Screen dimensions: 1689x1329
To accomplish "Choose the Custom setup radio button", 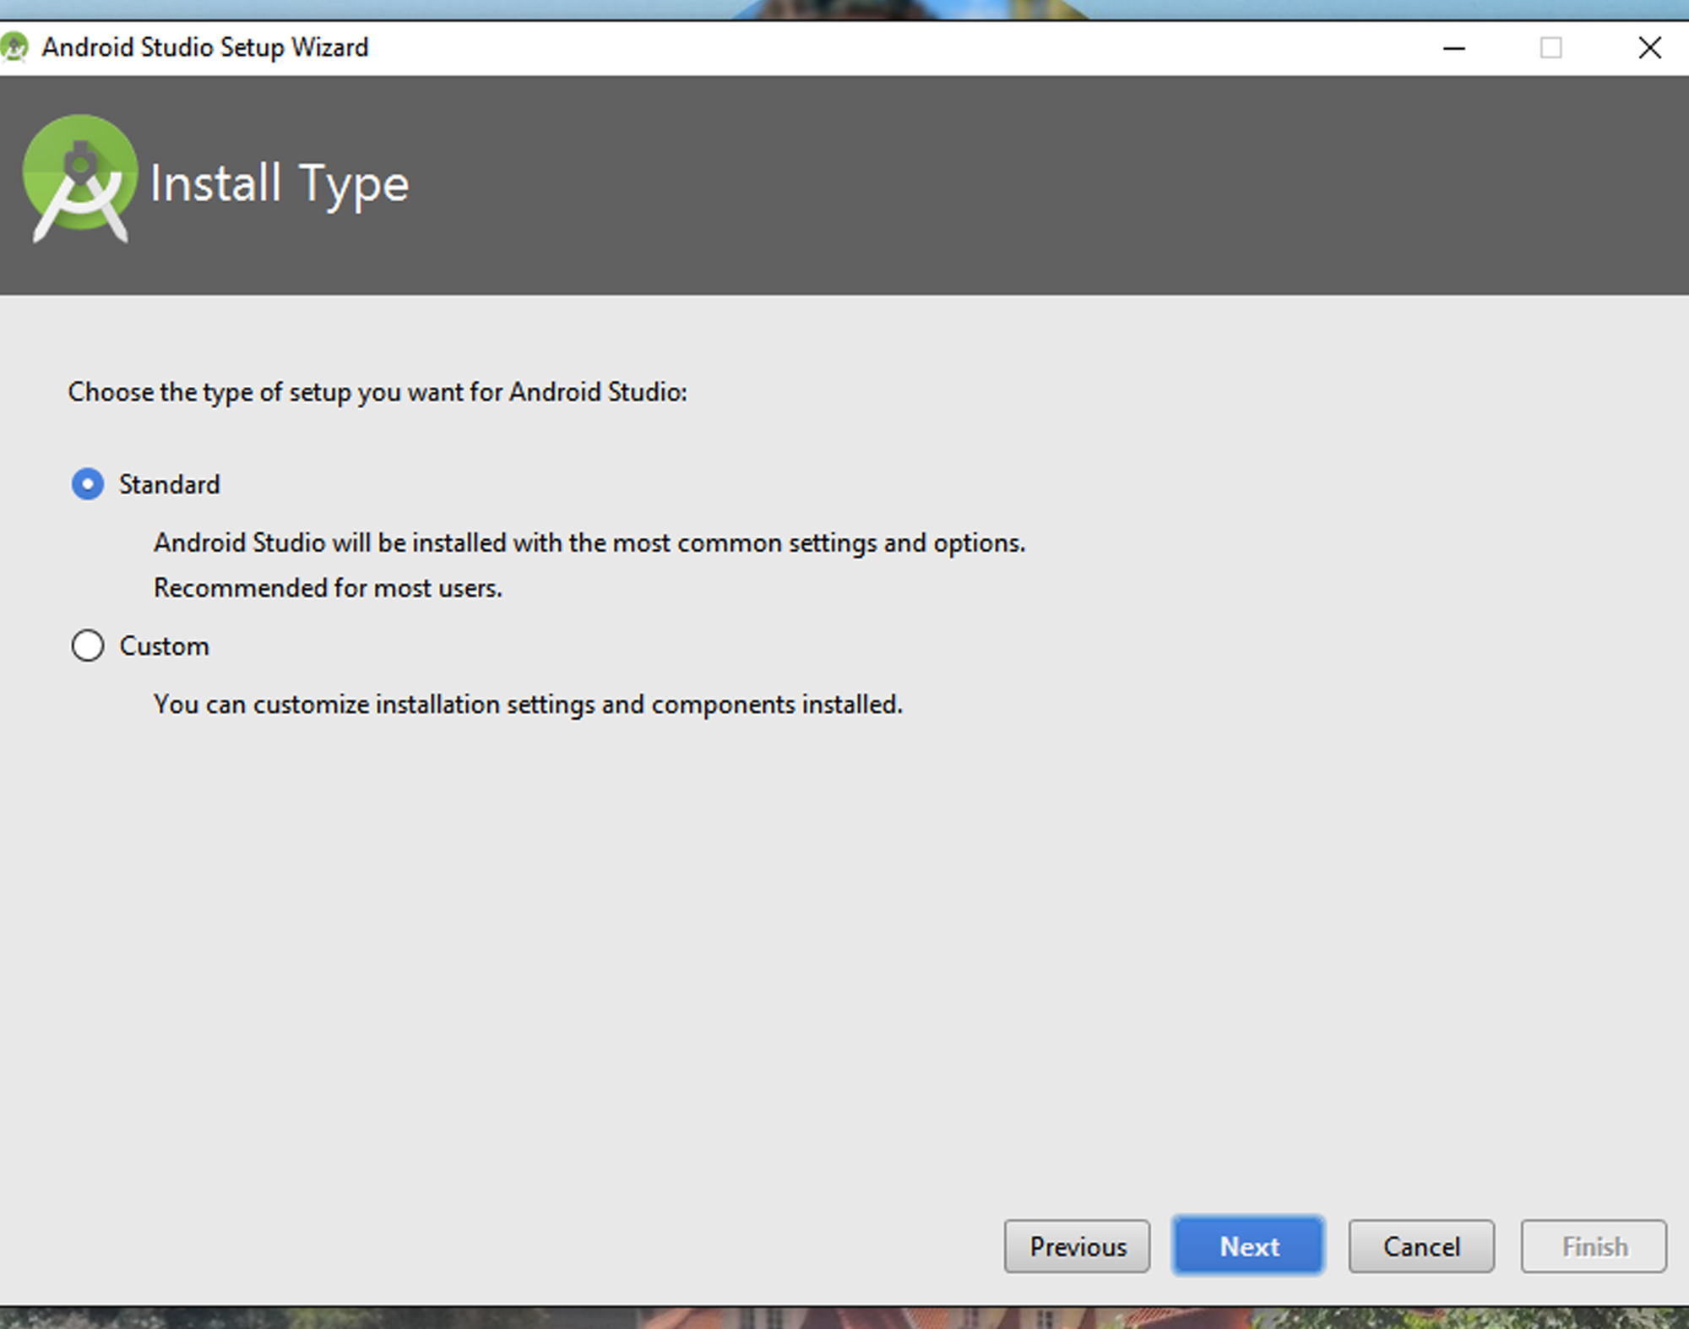I will tap(88, 645).
